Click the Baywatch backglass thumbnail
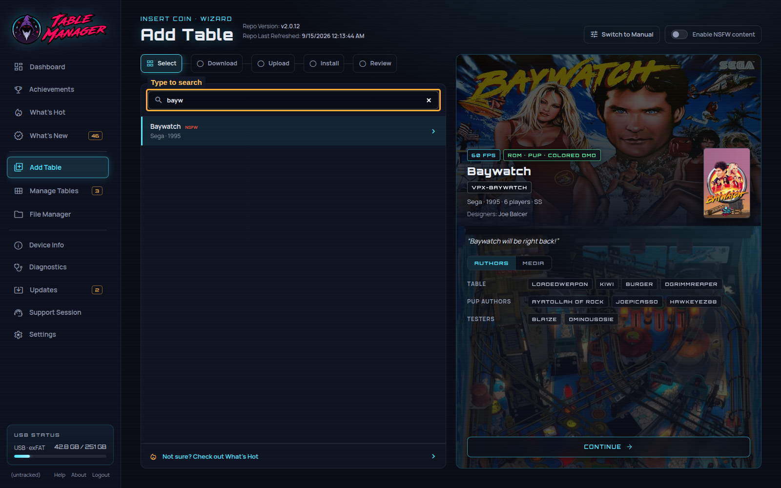This screenshot has width=781, height=488. (x=726, y=183)
